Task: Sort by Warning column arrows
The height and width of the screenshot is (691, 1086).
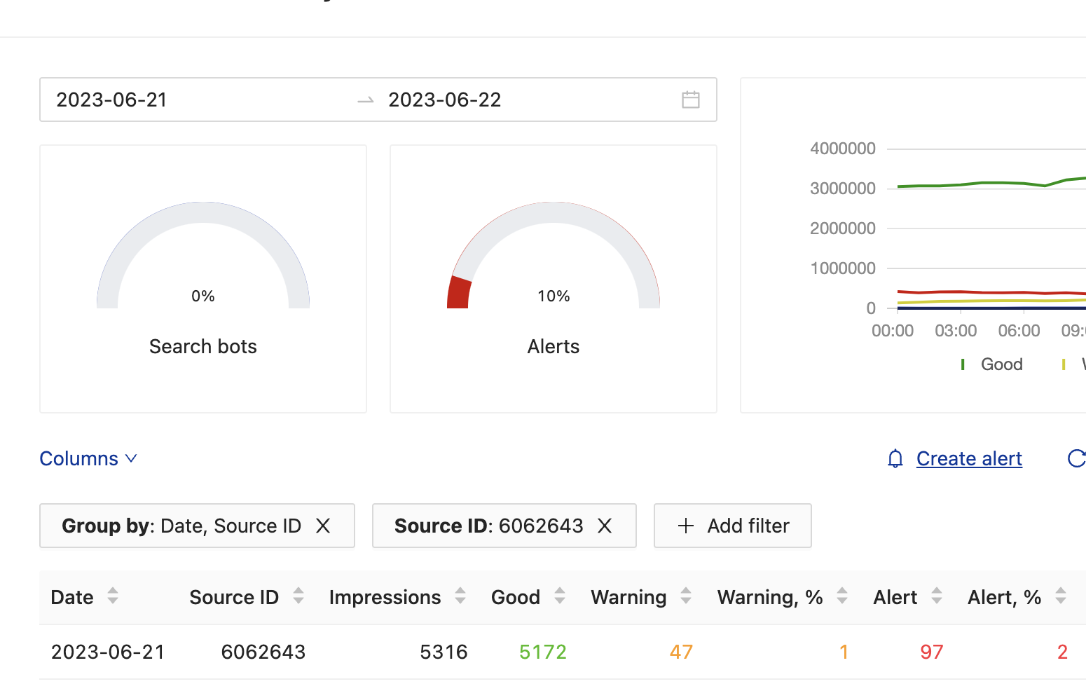Action: pyautogui.click(x=686, y=596)
